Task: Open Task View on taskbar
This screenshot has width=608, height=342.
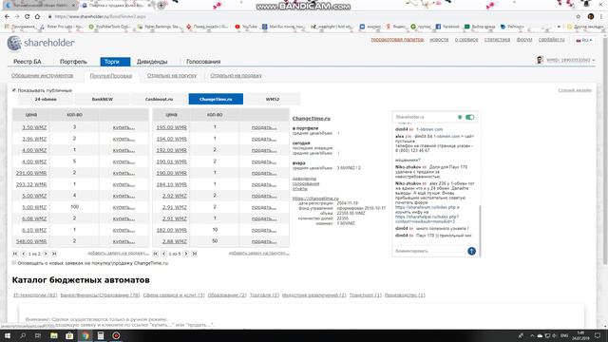Action: (x=38, y=335)
